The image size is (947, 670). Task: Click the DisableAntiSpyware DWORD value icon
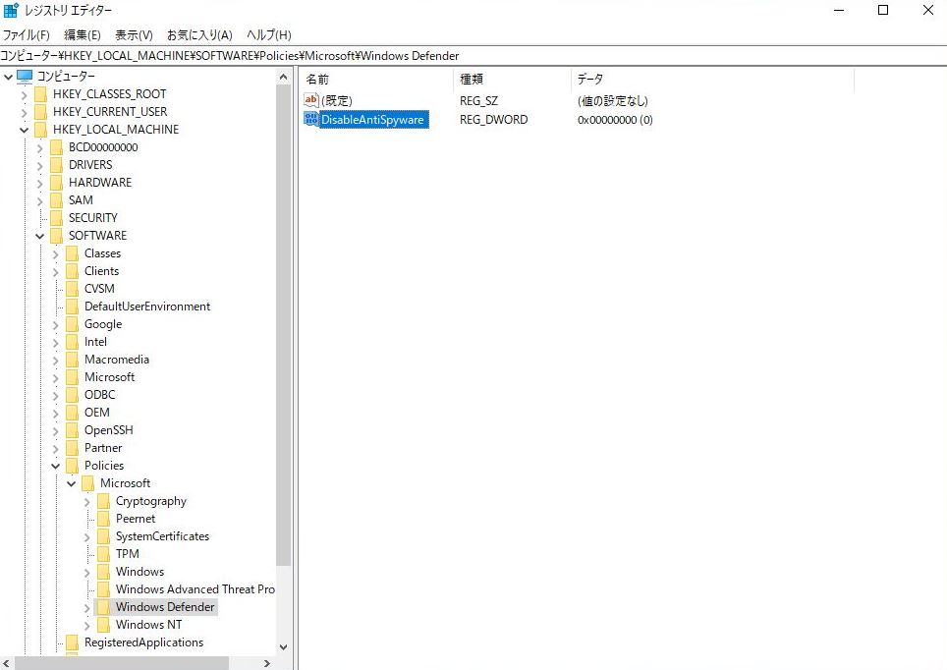tap(311, 119)
